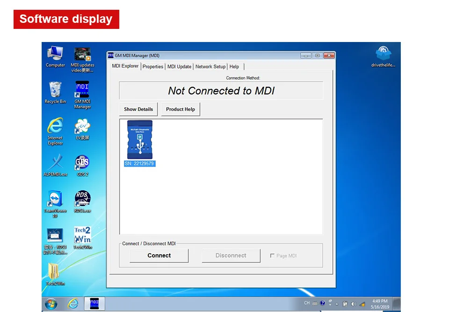Click the Connect button

[x=159, y=256]
